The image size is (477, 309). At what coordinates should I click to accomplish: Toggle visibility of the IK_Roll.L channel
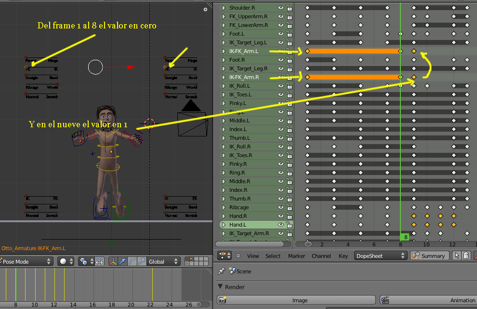pyautogui.click(x=281, y=86)
